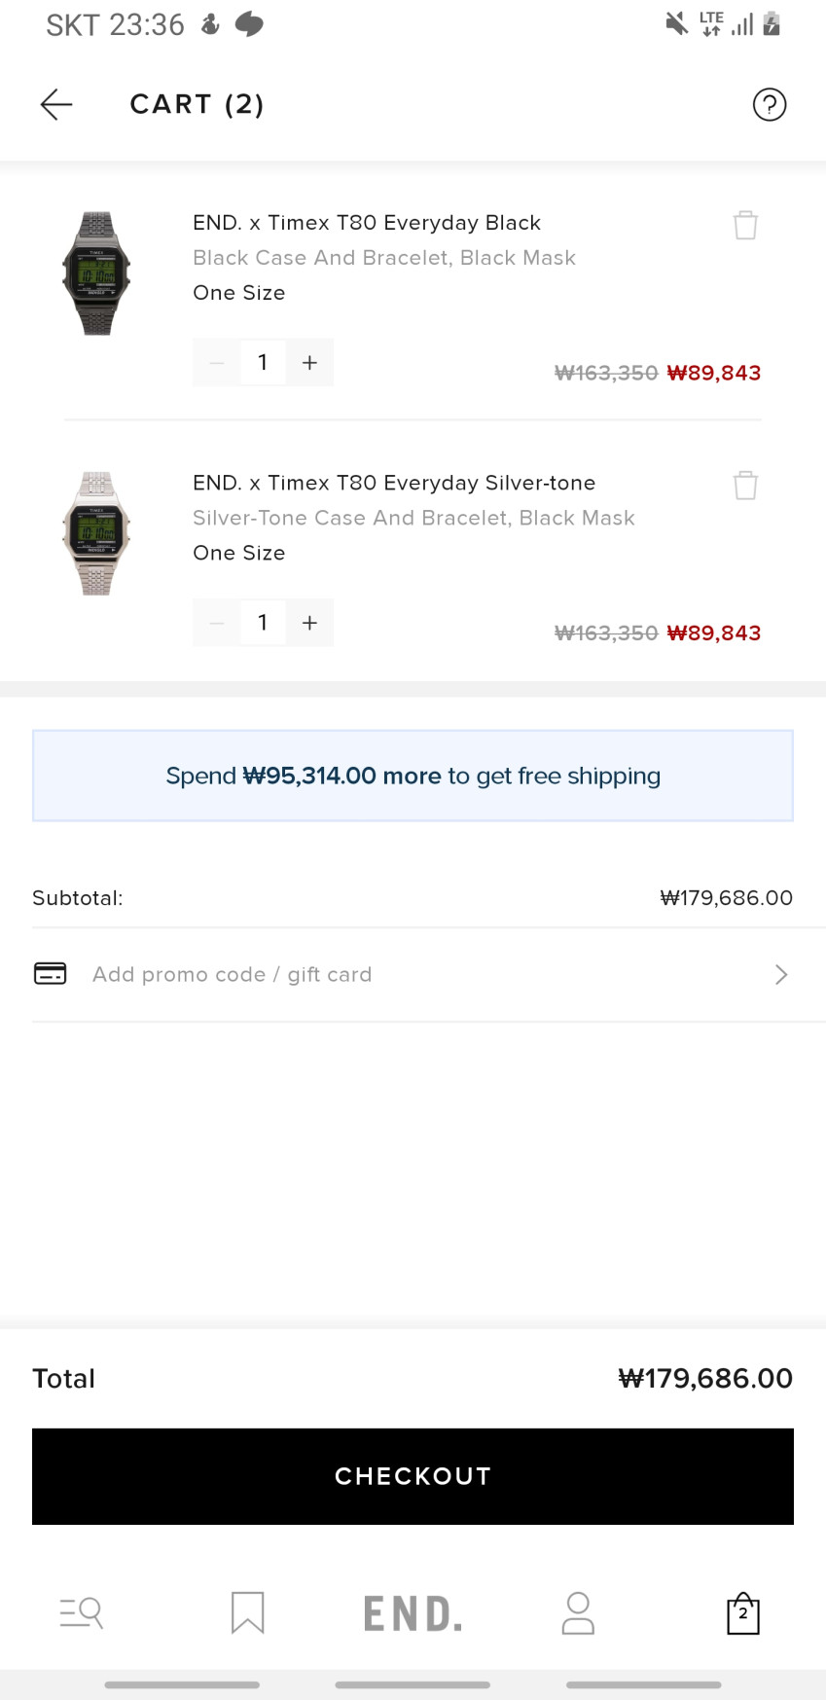Delete the Everyday Black watch with trash icon

(x=745, y=225)
